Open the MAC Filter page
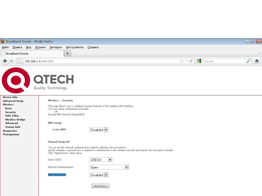262x196 pixels. point(12,116)
